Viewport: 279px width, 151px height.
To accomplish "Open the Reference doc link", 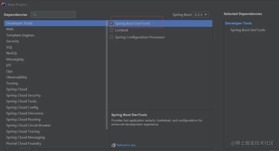I will point(126,145).
